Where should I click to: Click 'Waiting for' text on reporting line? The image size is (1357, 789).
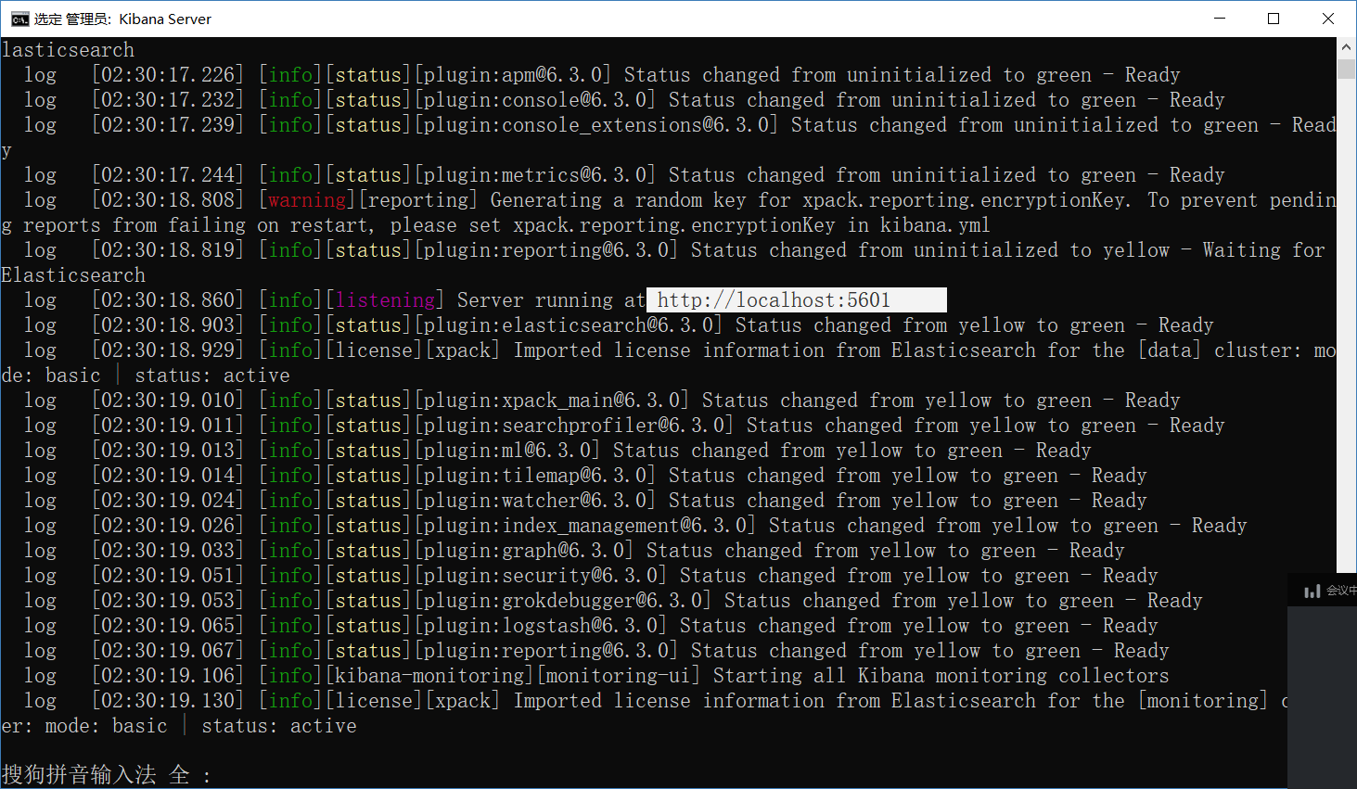[1264, 250]
